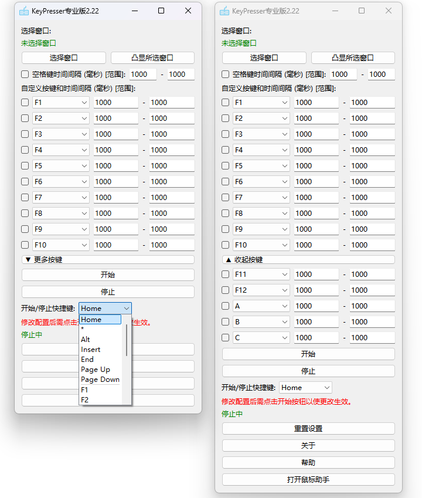422x498 pixels.
Task: Open the F4 key dropdown in right window
Action: 261,150
